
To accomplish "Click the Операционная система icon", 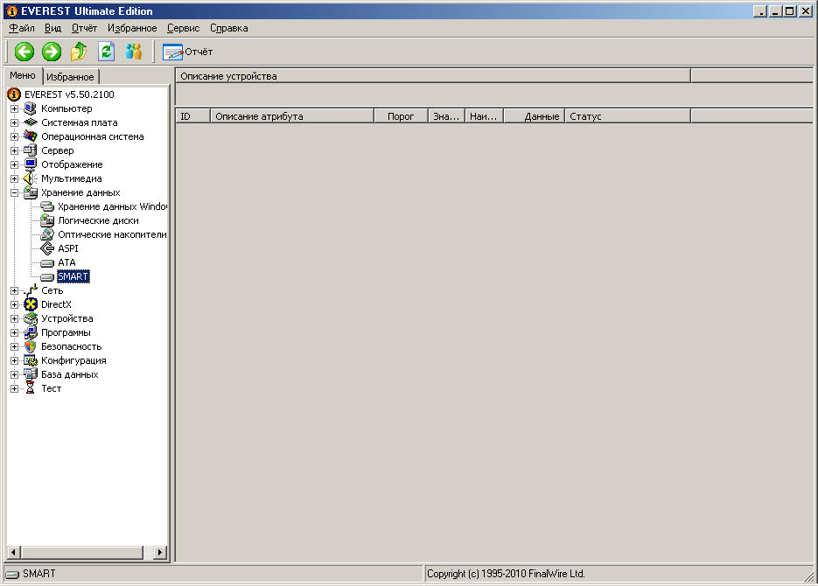I will coord(31,136).
